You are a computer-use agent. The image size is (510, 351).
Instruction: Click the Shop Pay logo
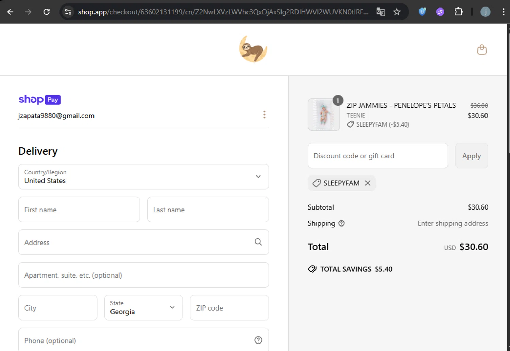coord(39,99)
